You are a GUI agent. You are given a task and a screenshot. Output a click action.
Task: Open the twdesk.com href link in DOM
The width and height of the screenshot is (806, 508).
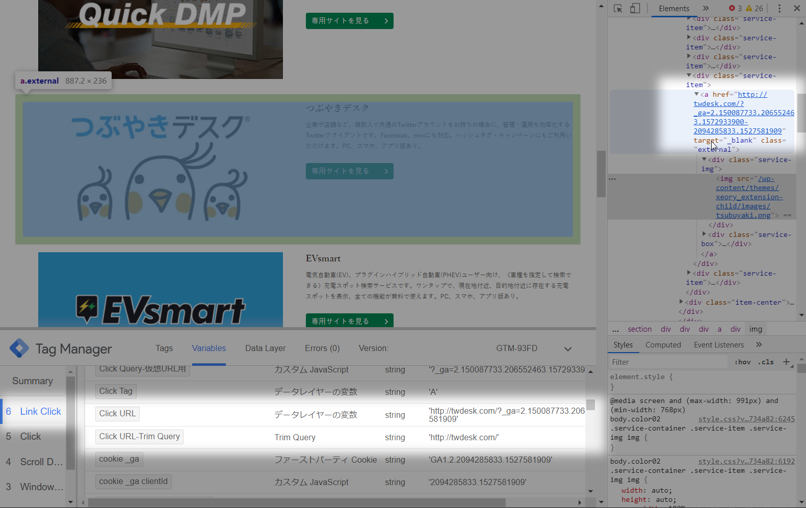(743, 113)
